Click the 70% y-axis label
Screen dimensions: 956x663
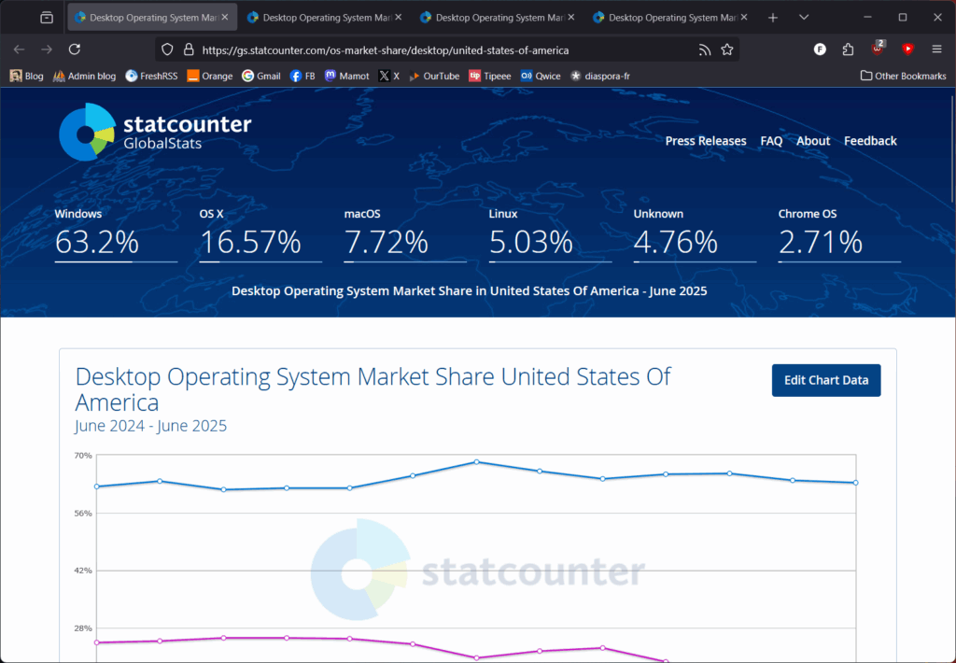pyautogui.click(x=83, y=456)
